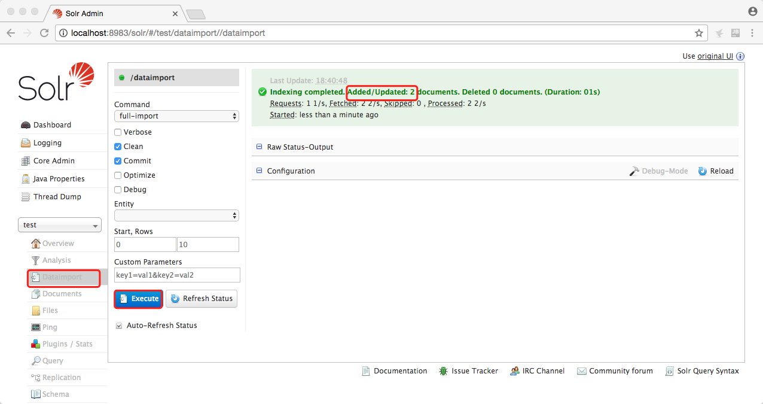
Task: Open the Entity dropdown
Action: 176,215
